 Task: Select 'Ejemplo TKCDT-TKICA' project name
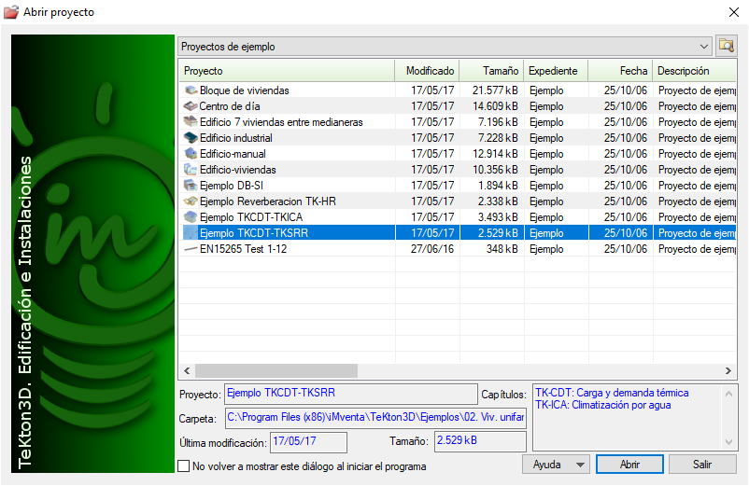coord(251,217)
